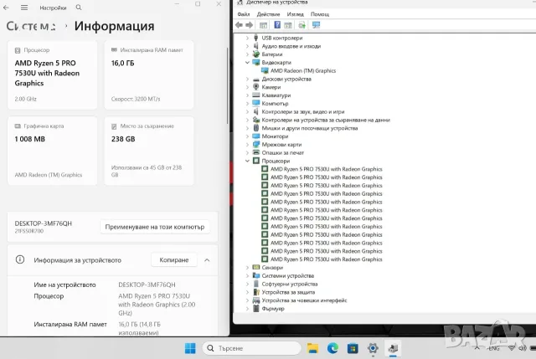Open Microsoft Store from the taskbar
This screenshot has width=536, height=359.
point(353,348)
